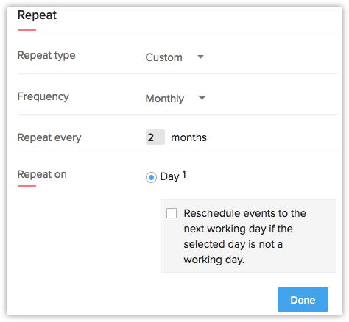
Task: Select the Custom repeat type value
Action: pyautogui.click(x=163, y=57)
